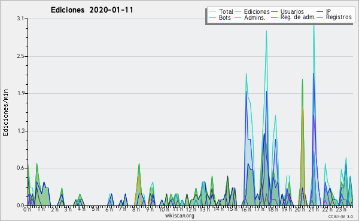Click the chart title Ediciones 2020-01-11

tap(92, 10)
